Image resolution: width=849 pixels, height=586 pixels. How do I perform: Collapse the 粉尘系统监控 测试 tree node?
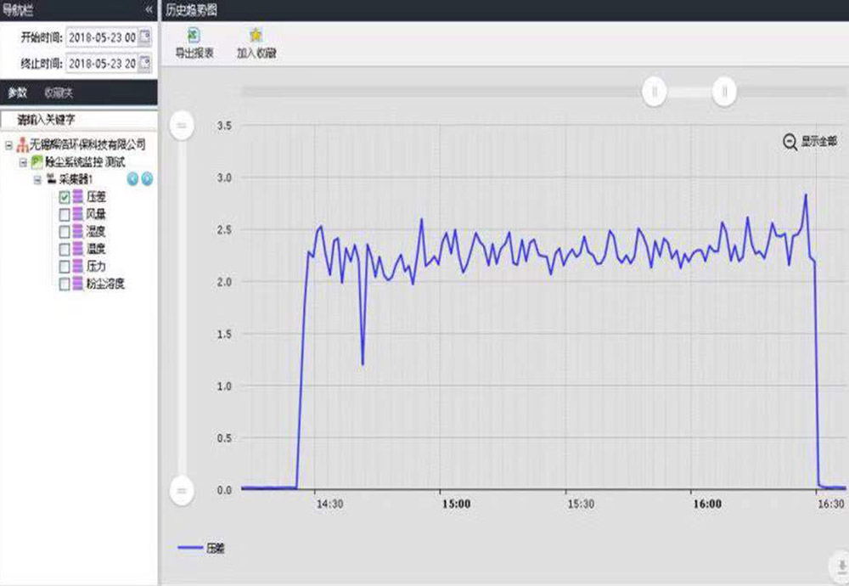point(23,161)
